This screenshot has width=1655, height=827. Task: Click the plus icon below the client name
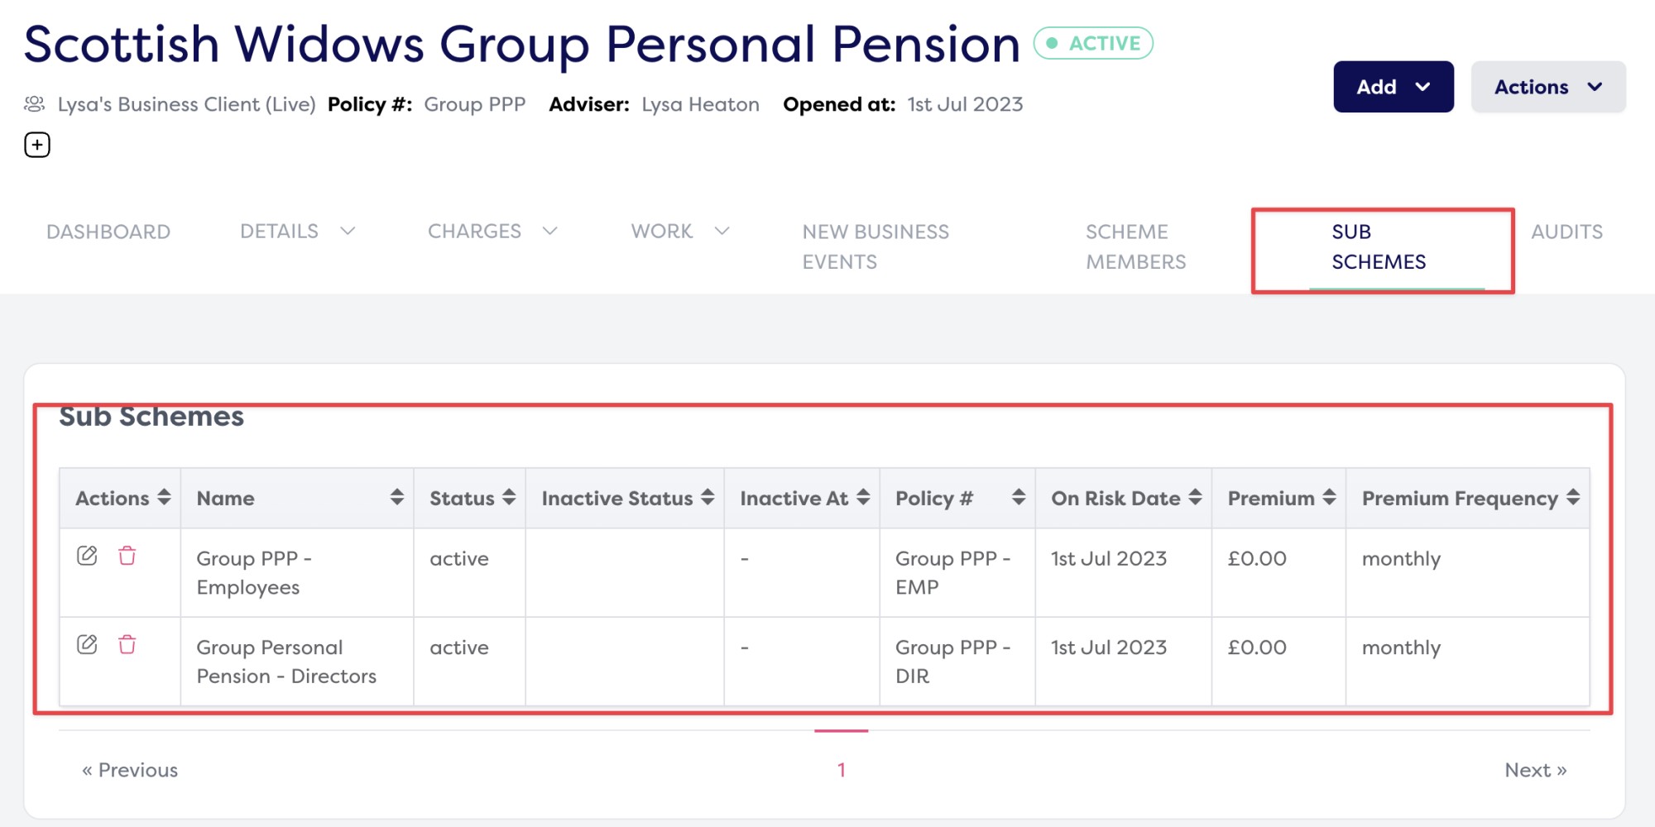click(37, 145)
